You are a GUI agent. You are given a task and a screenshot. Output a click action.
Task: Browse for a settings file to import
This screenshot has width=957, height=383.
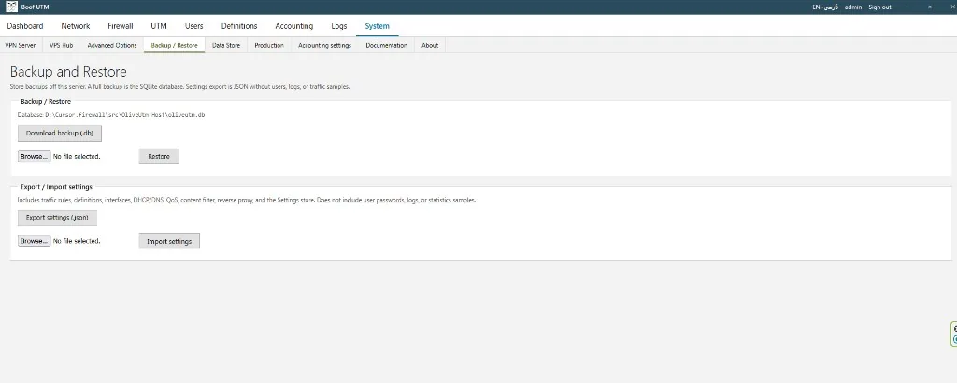[x=35, y=241]
